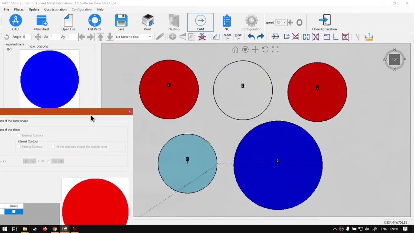Screen dimensions: 414x233
Task: Fit the drawing to screen
Action: pyautogui.click(x=275, y=50)
